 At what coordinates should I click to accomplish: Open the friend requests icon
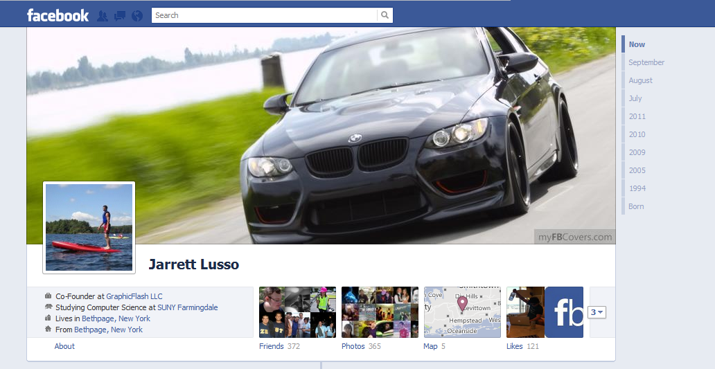pyautogui.click(x=103, y=16)
